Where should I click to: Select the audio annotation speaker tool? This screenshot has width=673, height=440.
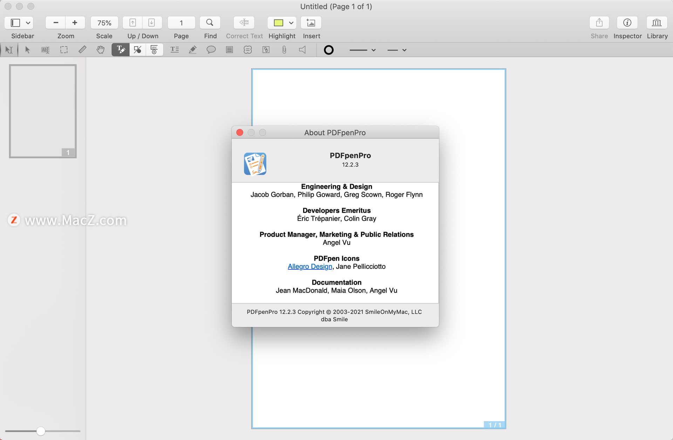(x=302, y=50)
